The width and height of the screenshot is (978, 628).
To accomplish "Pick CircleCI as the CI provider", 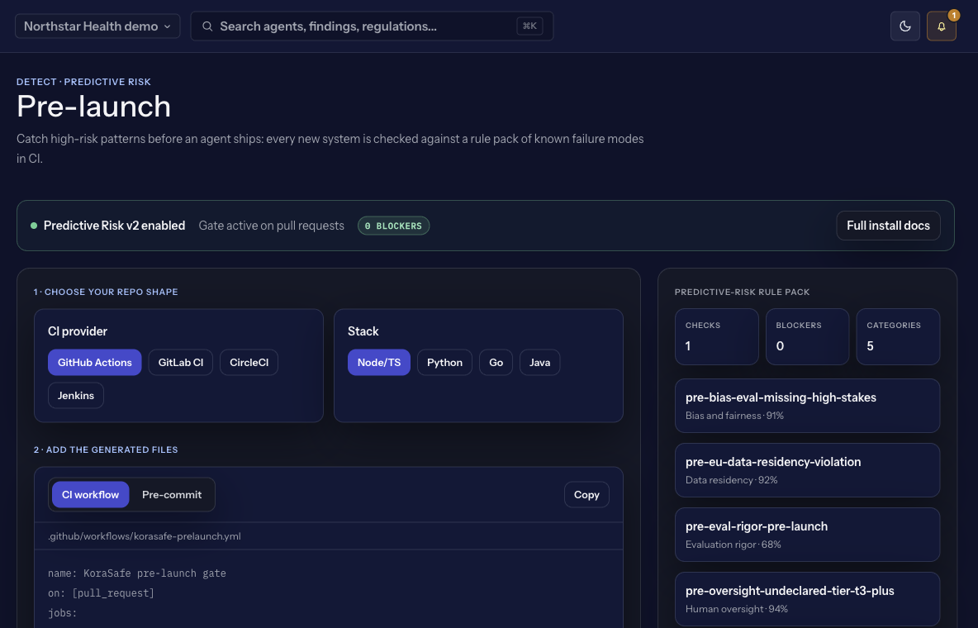I will click(x=249, y=362).
